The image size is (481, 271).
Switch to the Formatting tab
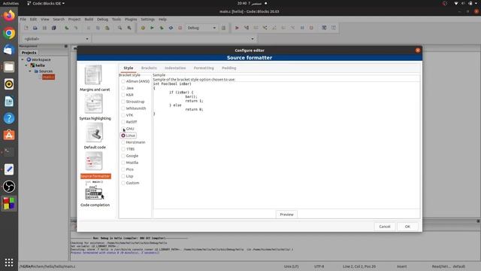204,68
